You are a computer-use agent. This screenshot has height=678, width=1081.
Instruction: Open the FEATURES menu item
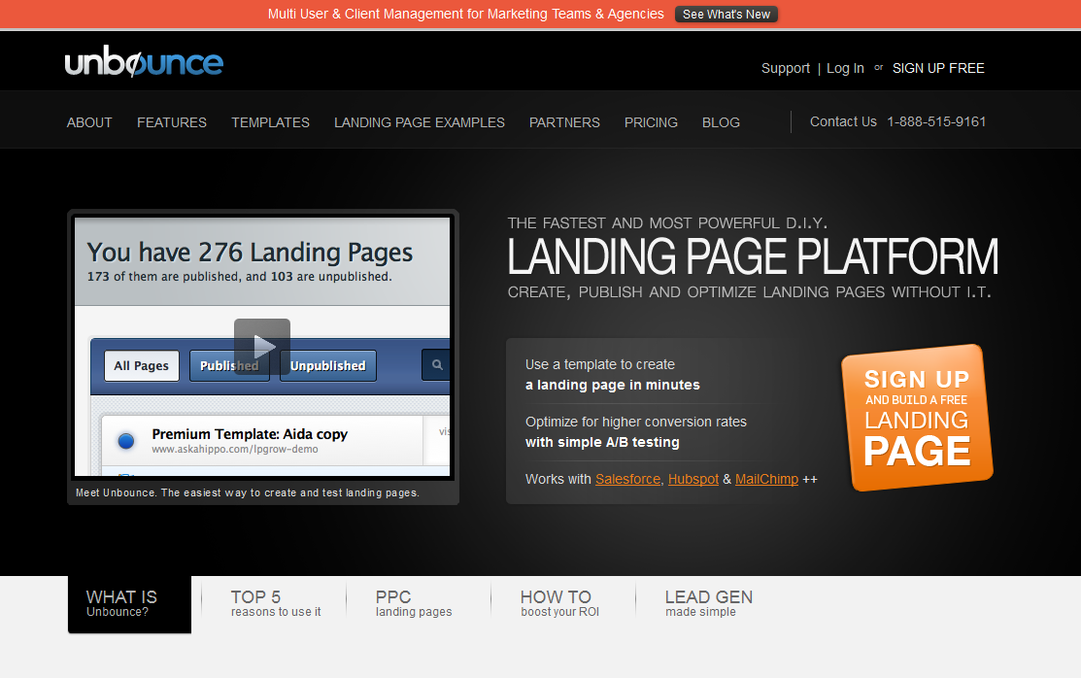[172, 122]
